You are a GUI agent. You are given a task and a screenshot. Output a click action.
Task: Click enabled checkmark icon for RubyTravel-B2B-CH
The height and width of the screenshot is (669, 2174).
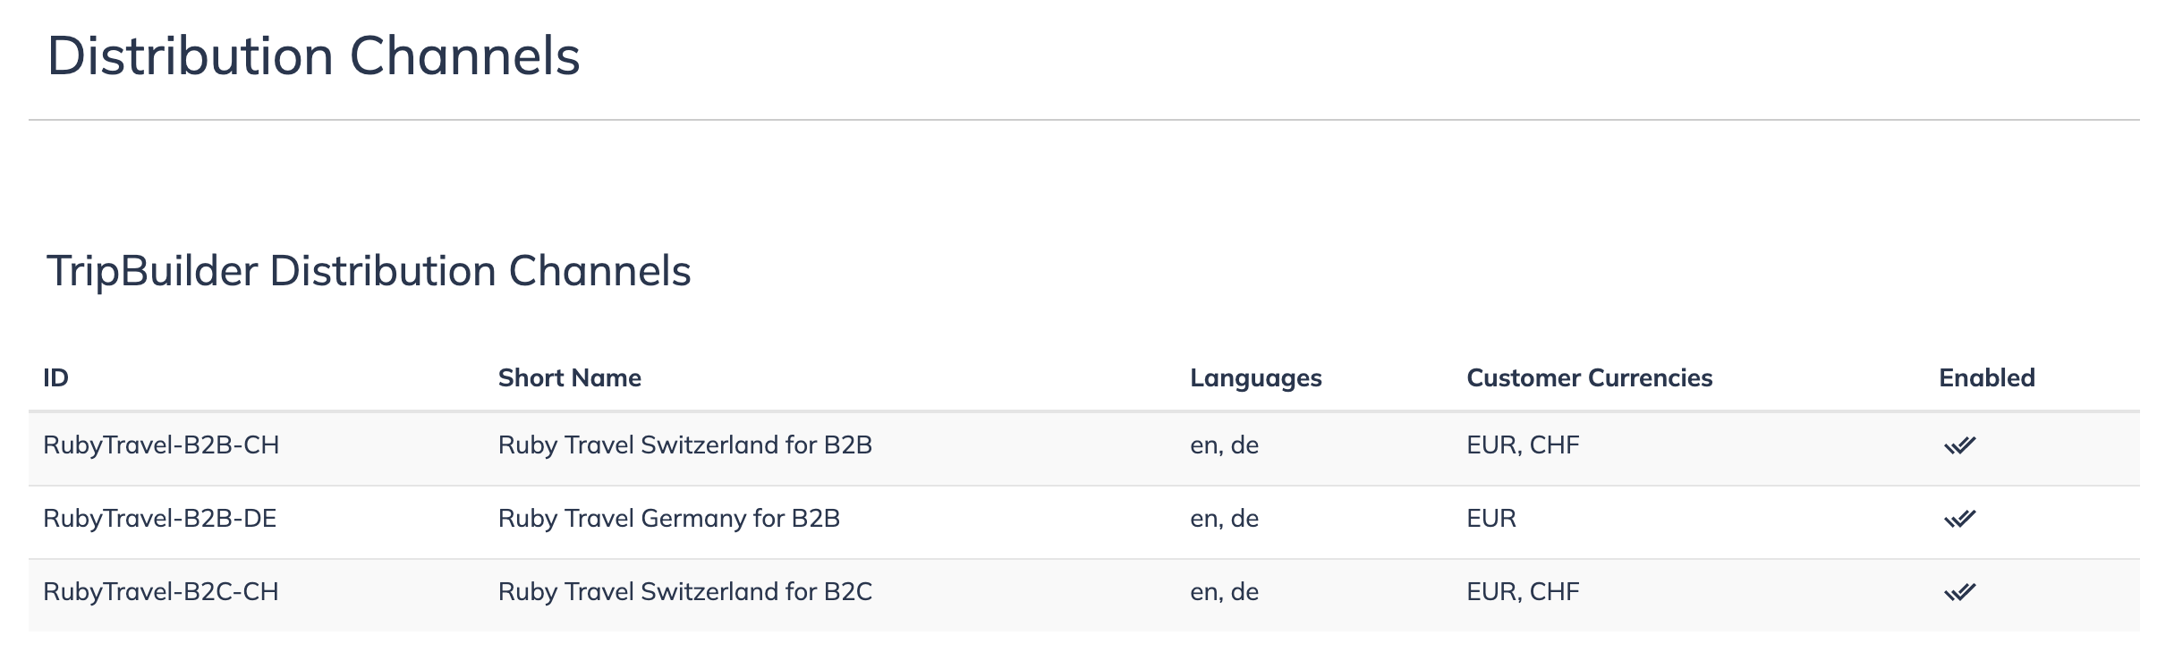1959,445
